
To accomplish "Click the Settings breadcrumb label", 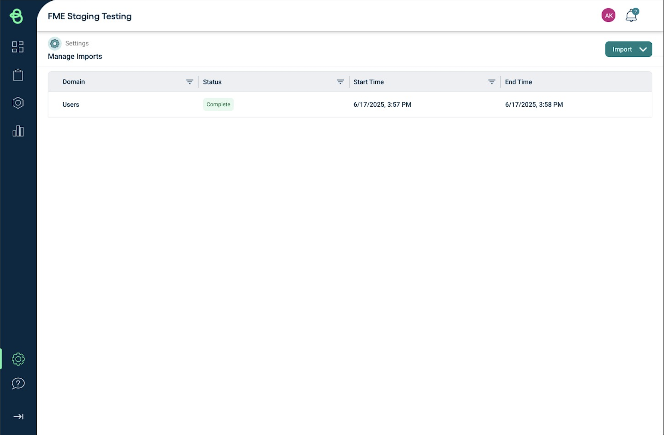I will point(77,43).
